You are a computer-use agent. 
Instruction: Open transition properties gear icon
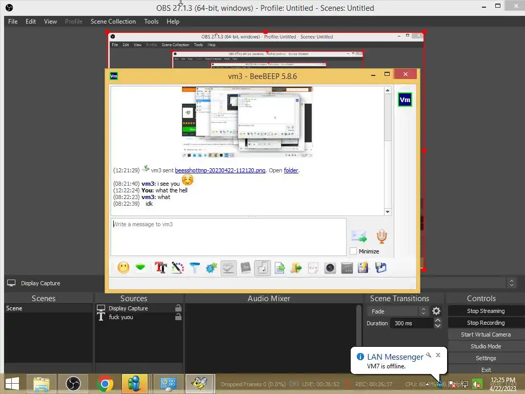(x=436, y=311)
